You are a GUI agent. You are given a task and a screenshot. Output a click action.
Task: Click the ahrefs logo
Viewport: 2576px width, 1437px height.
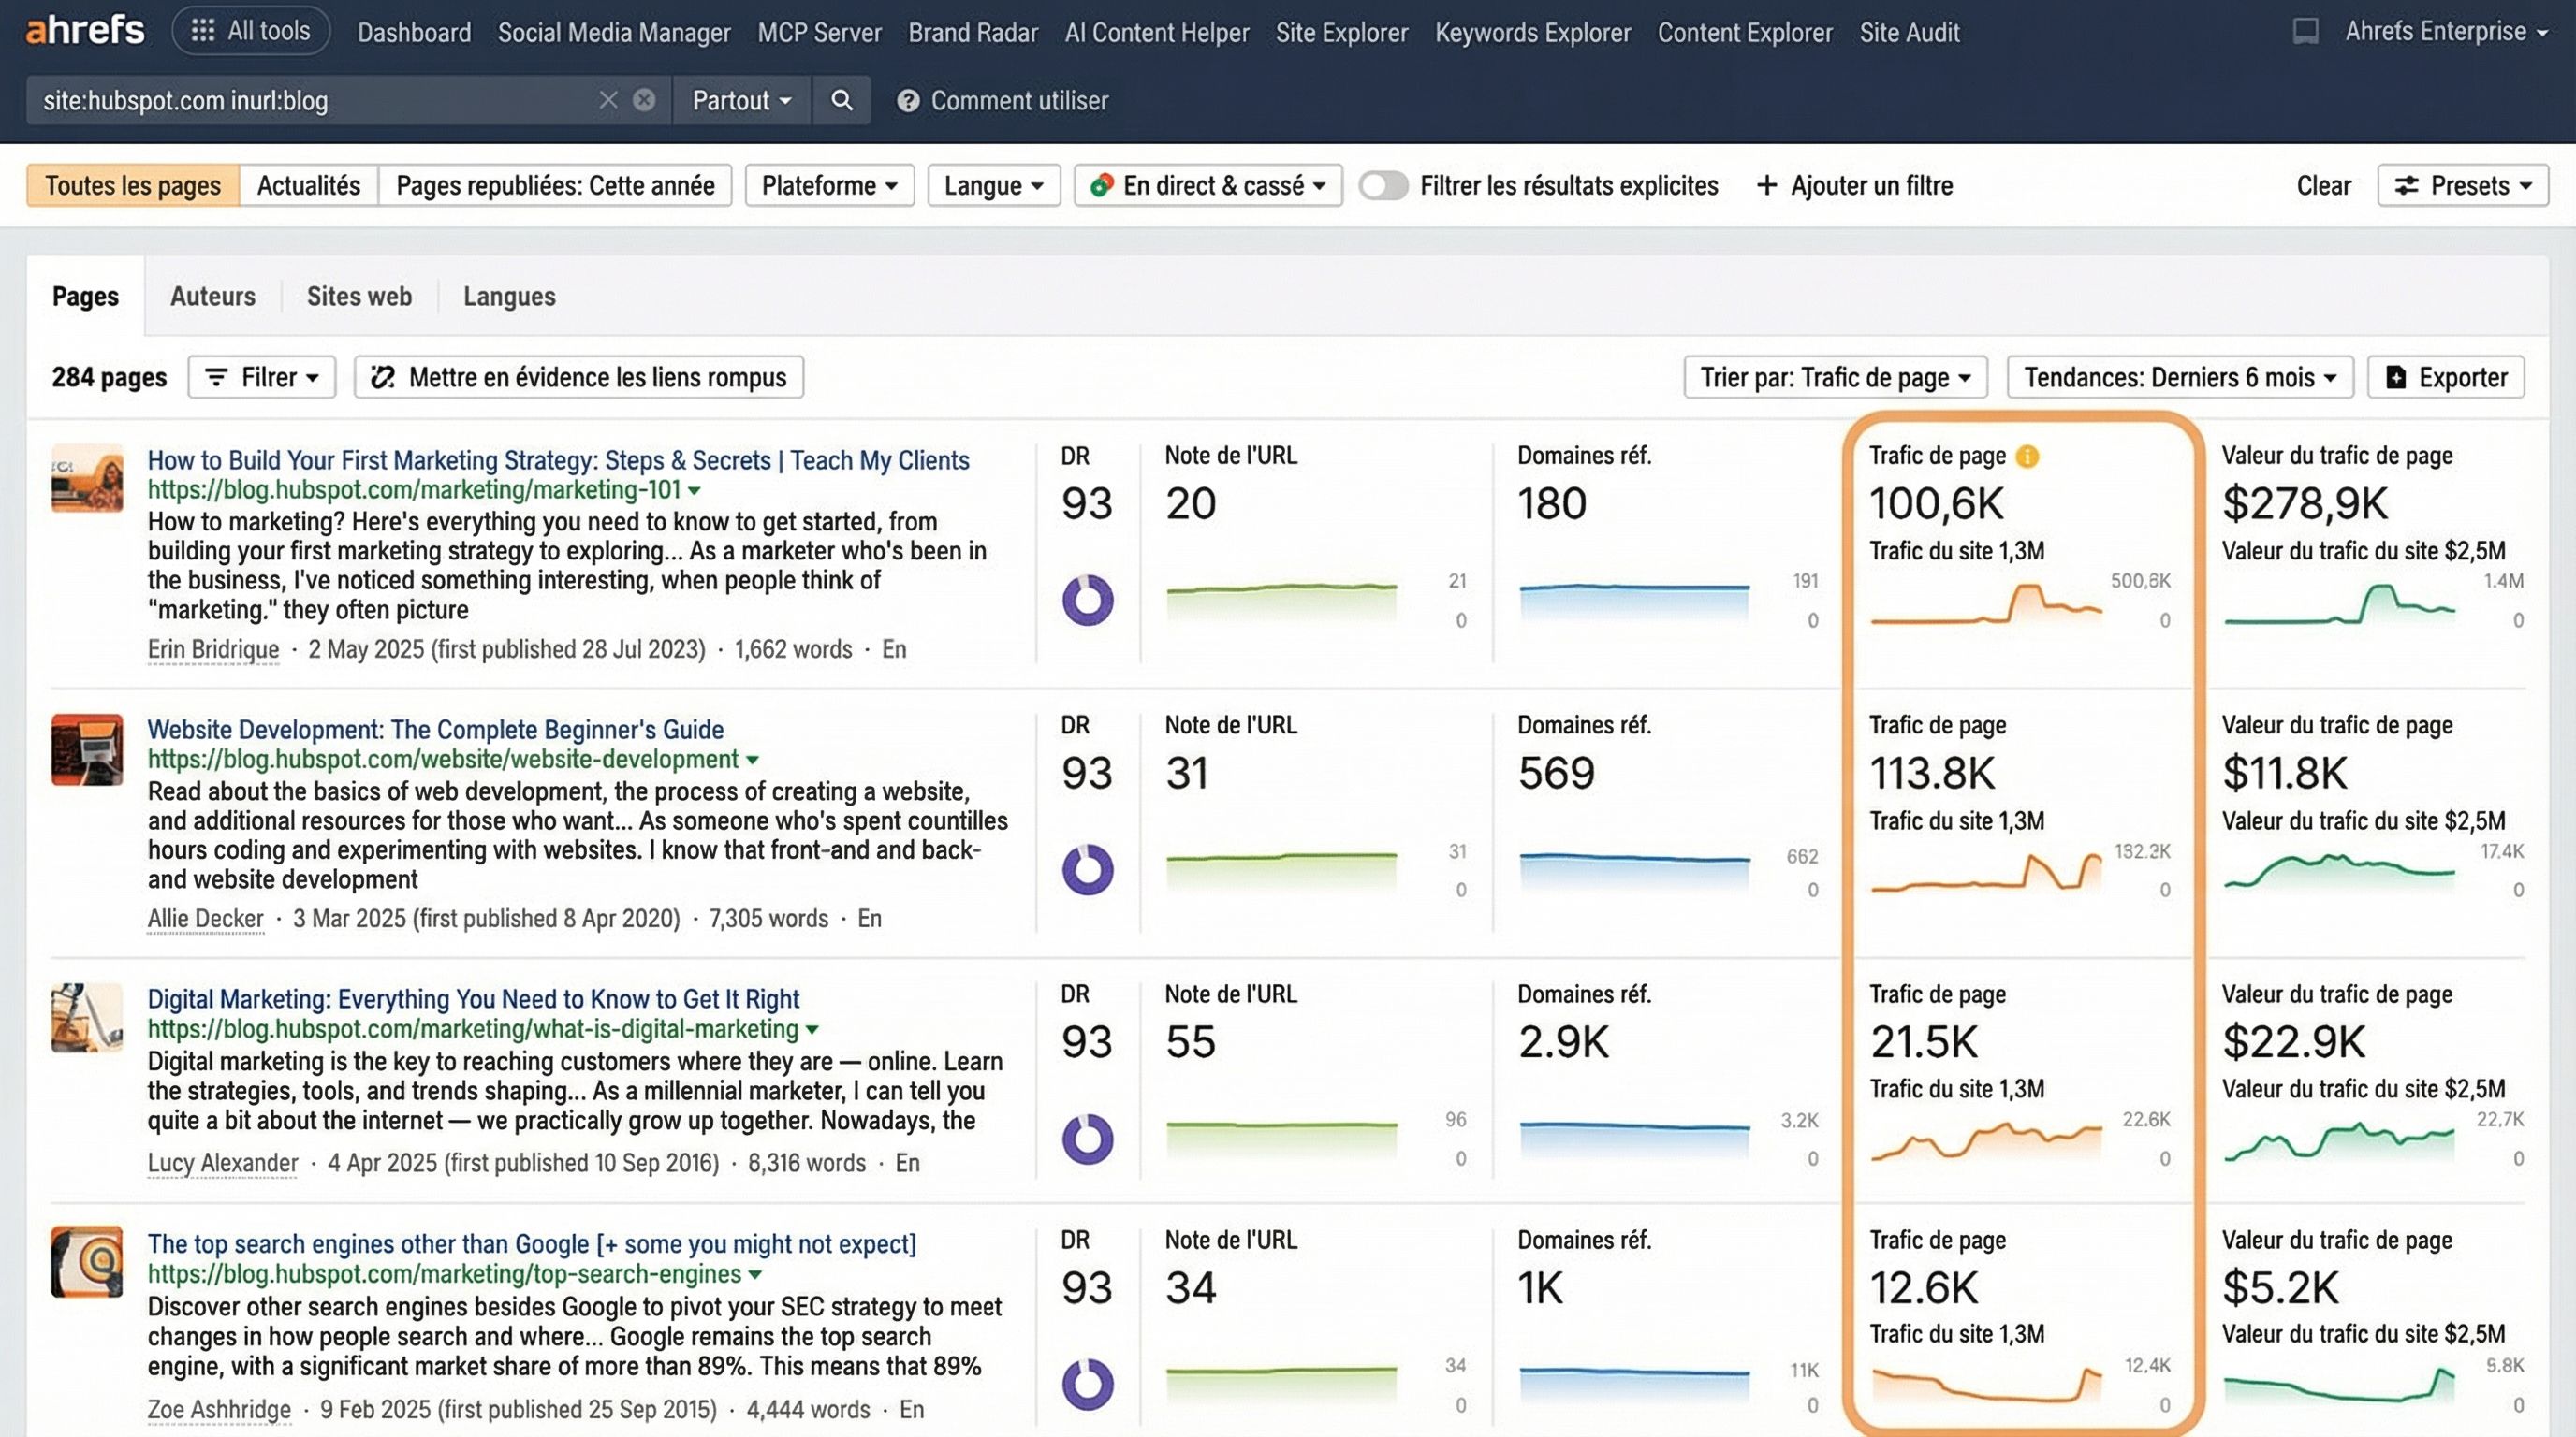tap(84, 30)
